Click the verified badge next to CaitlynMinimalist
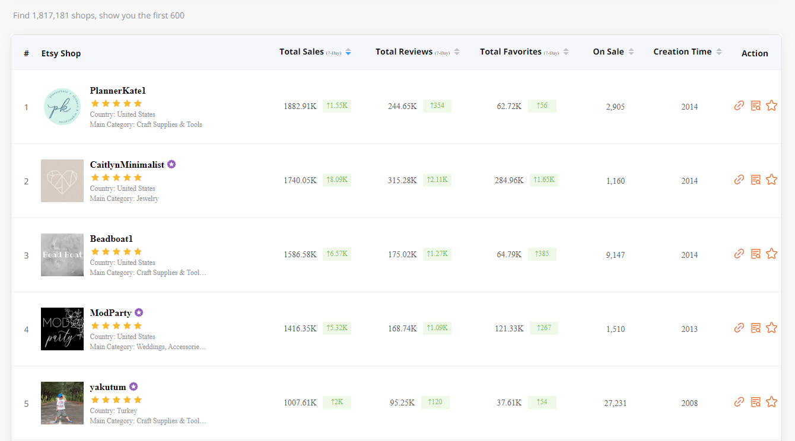 (171, 164)
